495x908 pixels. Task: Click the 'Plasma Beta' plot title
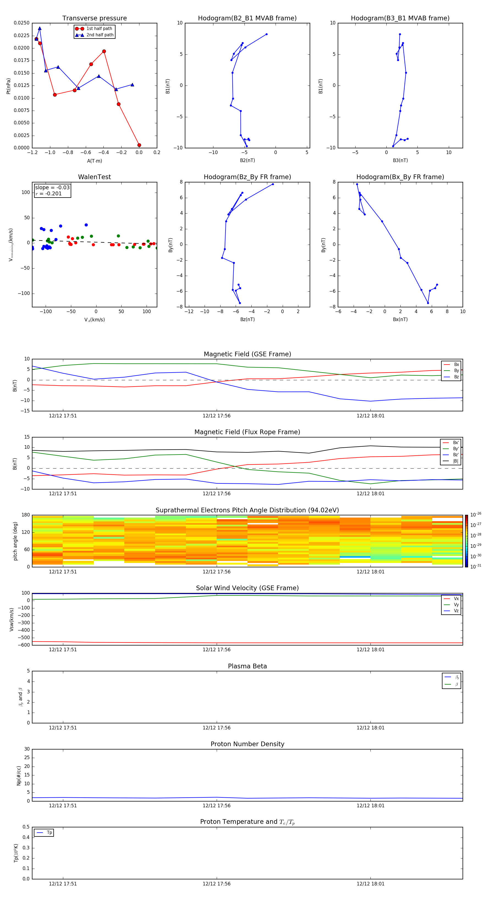(x=247, y=666)
